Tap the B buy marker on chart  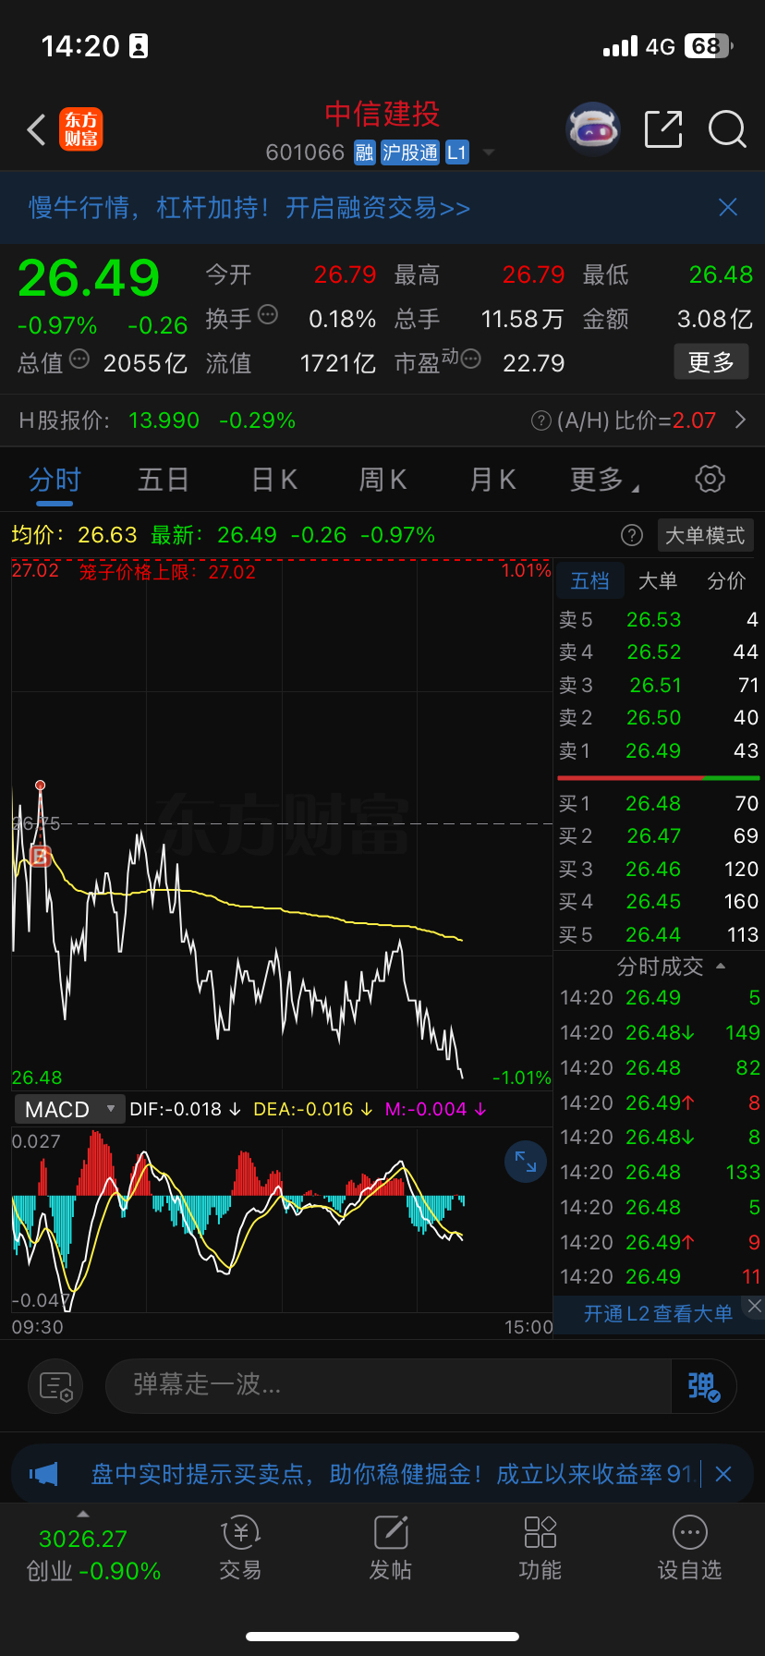tap(40, 856)
